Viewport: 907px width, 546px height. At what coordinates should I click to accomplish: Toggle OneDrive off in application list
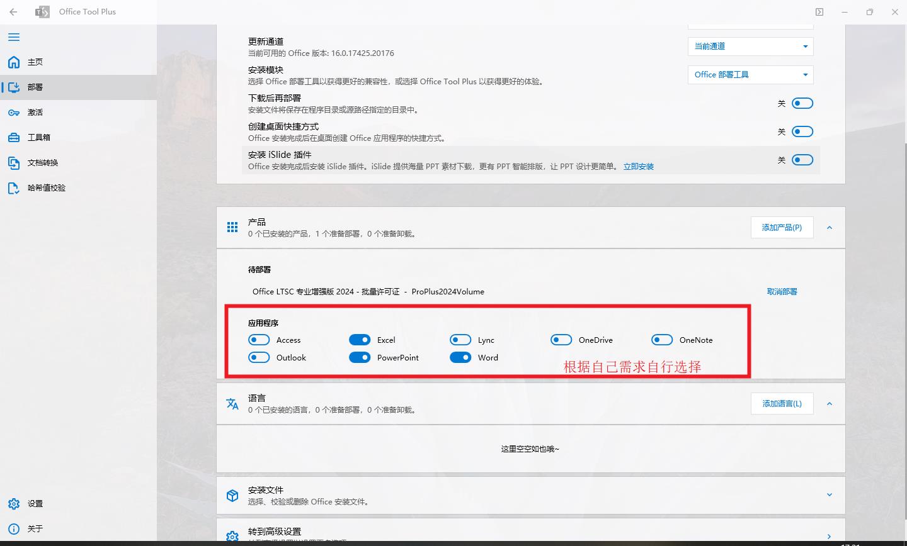click(561, 339)
